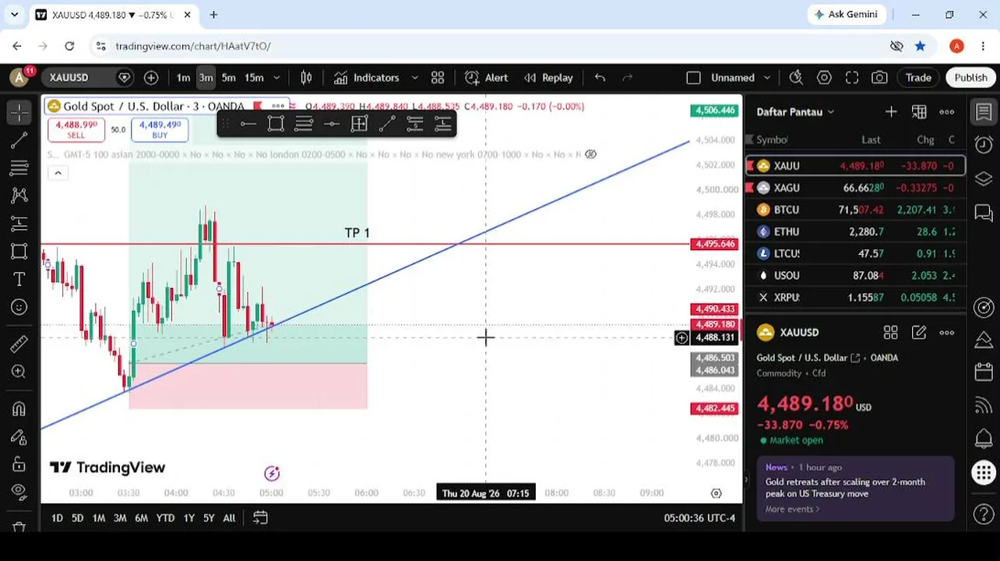
Task: Start bar Replay mode
Action: [549, 77]
